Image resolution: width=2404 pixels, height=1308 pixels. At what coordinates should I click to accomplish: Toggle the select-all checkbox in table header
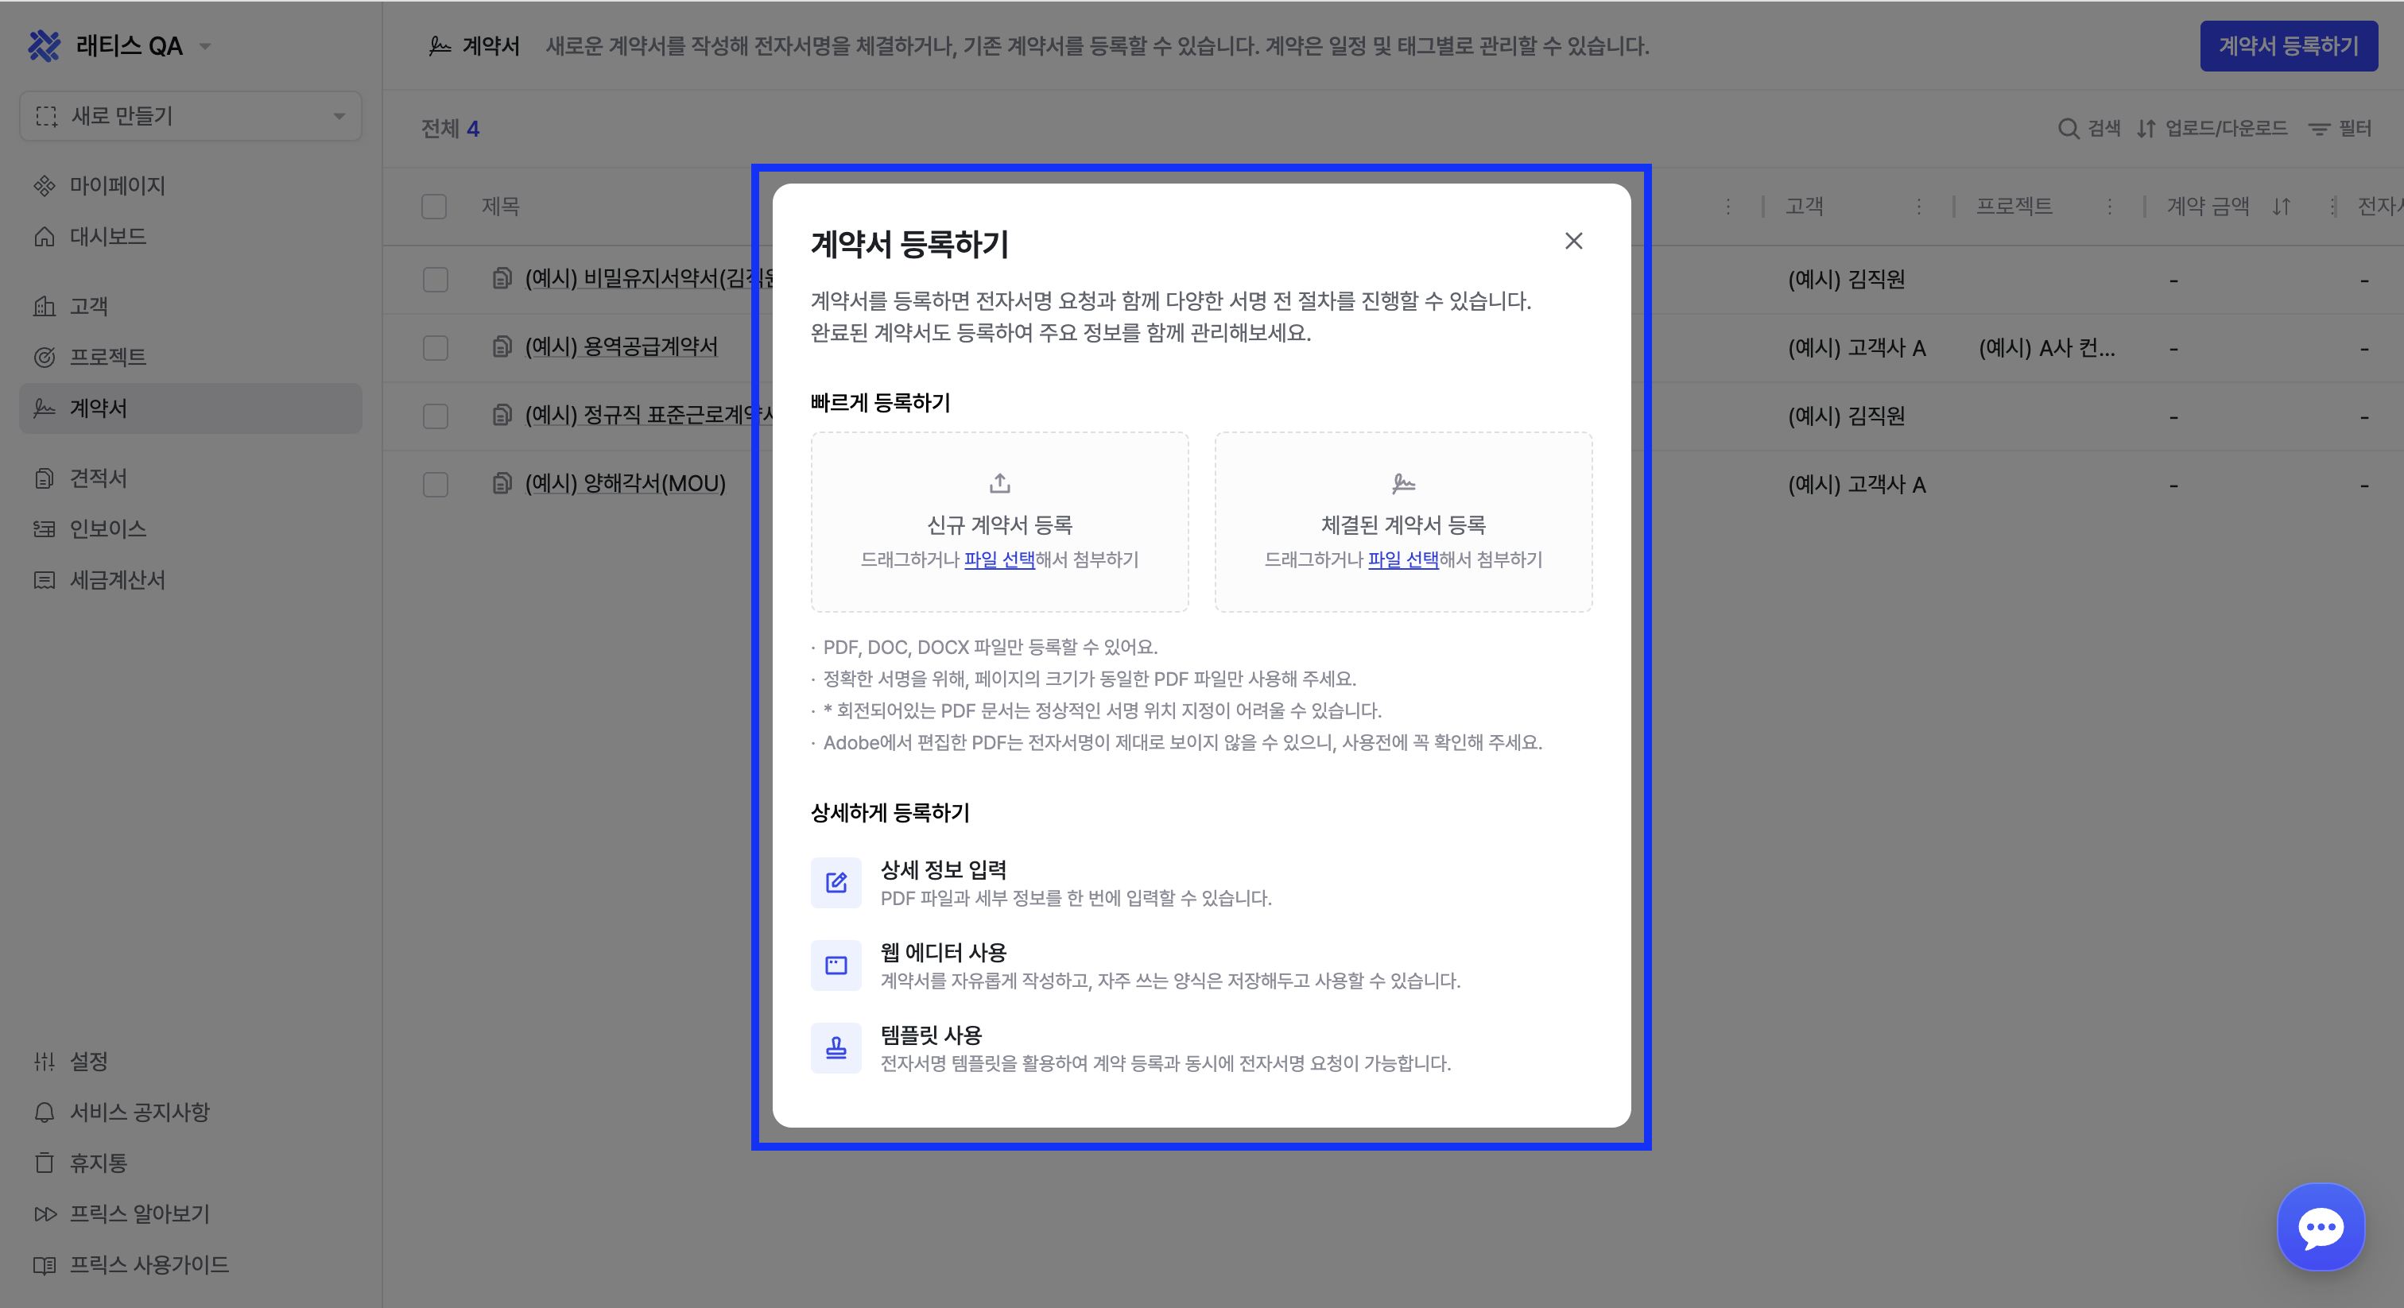click(434, 206)
